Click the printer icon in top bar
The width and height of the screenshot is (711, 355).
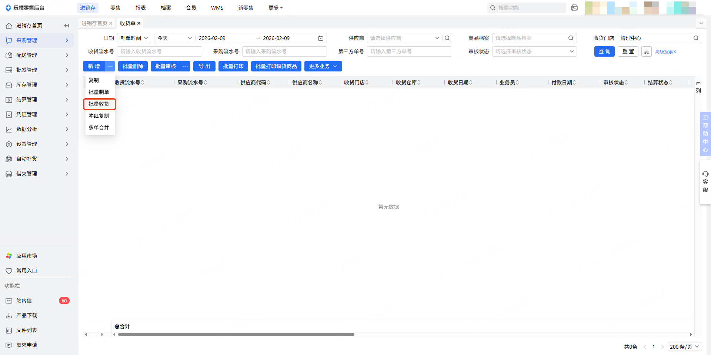click(574, 8)
